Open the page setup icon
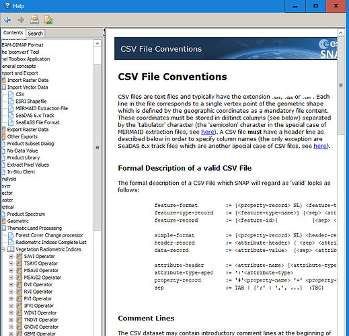The image size is (349, 336). coord(48,20)
